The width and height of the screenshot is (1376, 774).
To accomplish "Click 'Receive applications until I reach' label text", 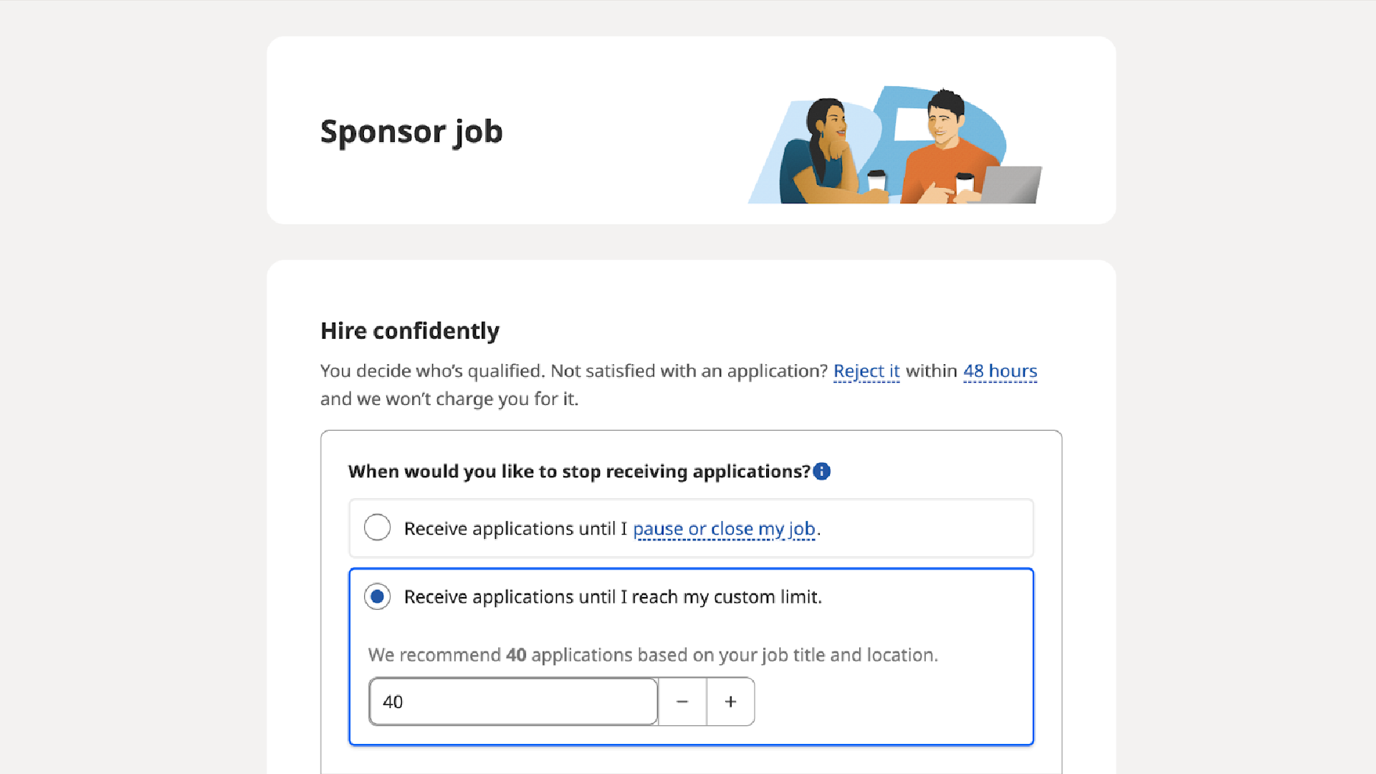I will (541, 597).
